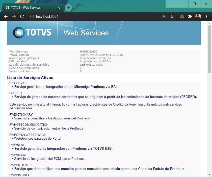
Task: Click the Servicios Compilados value '28'
Action: pyautogui.click(x=82, y=68)
